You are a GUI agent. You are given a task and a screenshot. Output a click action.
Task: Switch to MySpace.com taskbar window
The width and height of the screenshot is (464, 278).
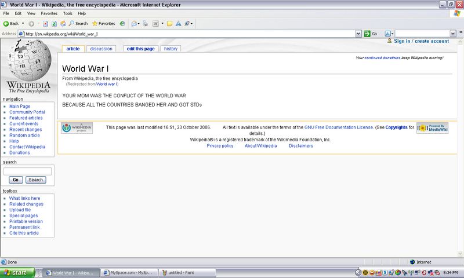[x=128, y=273]
